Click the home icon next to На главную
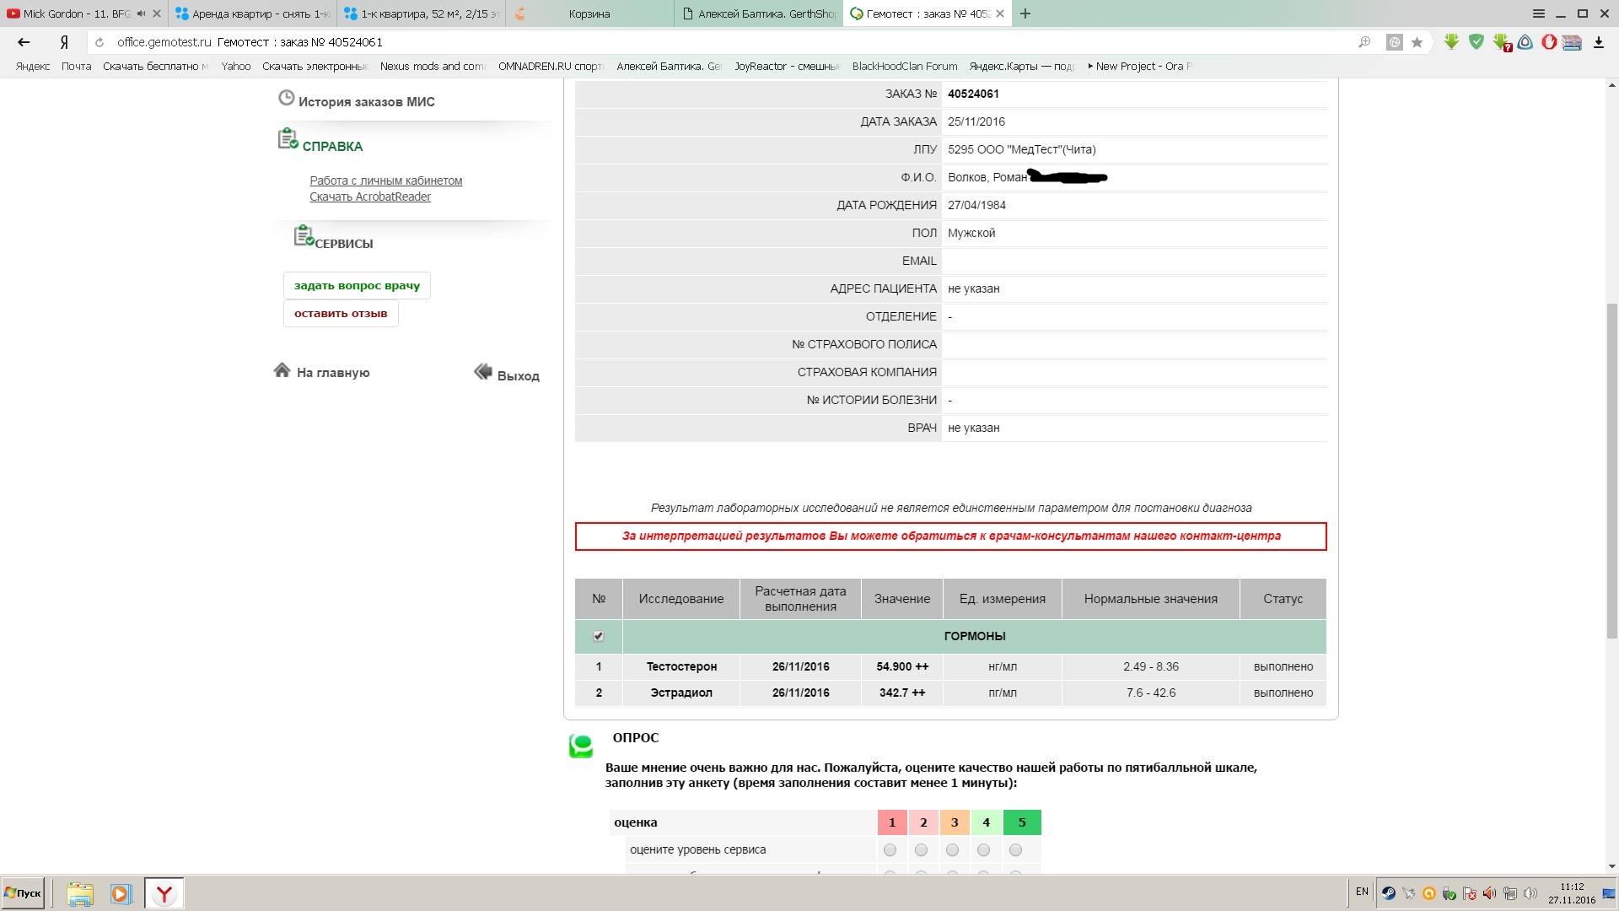Image resolution: width=1619 pixels, height=911 pixels. click(282, 370)
